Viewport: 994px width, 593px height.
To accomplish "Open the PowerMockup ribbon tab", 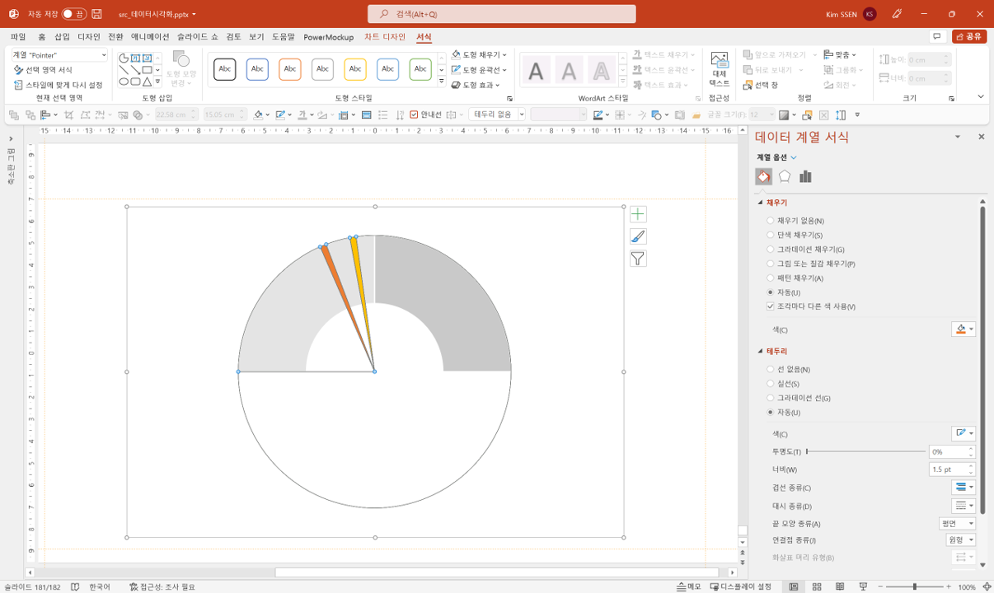I will pyautogui.click(x=328, y=37).
